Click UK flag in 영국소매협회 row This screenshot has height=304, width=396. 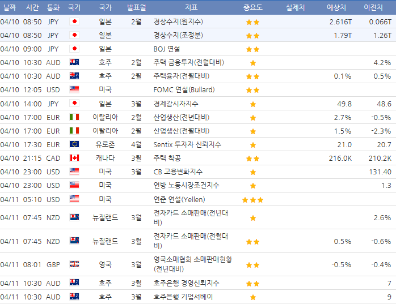click(x=74, y=264)
